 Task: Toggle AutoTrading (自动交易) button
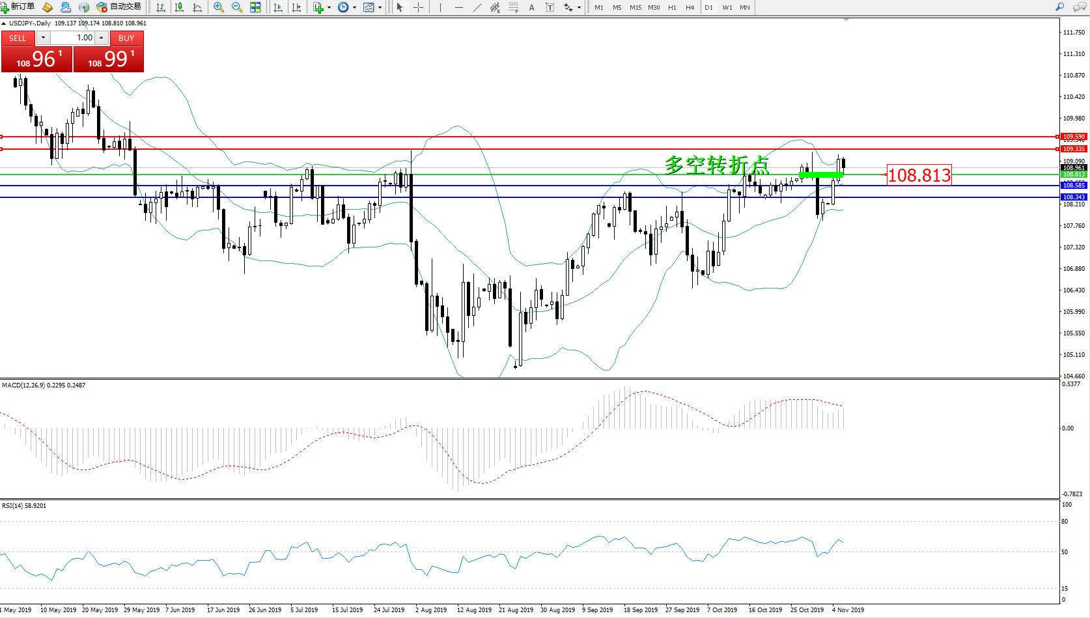tap(119, 7)
